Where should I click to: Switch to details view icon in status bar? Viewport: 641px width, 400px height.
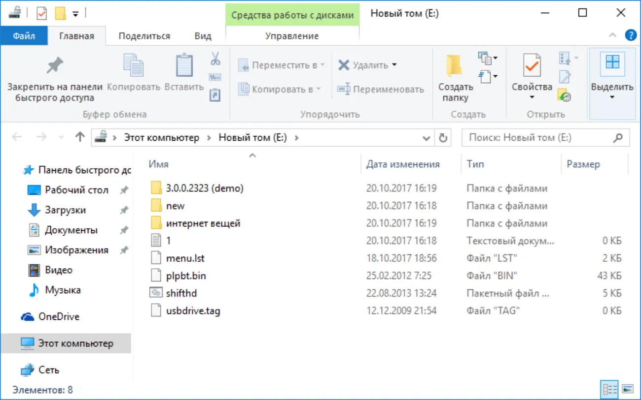click(610, 389)
